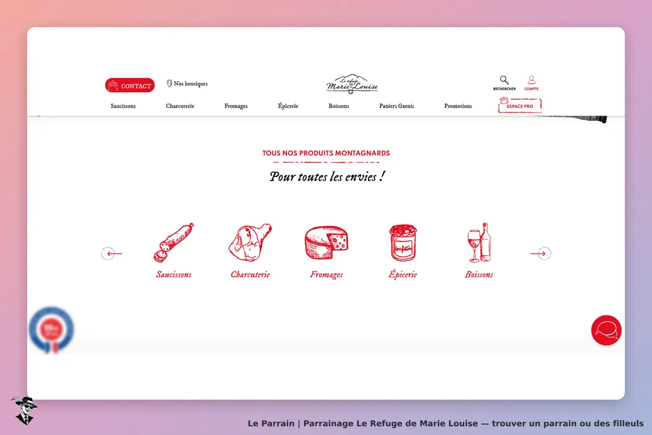Image resolution: width=652 pixels, height=435 pixels.
Task: Click the jam jar illustration icon
Action: tap(403, 243)
